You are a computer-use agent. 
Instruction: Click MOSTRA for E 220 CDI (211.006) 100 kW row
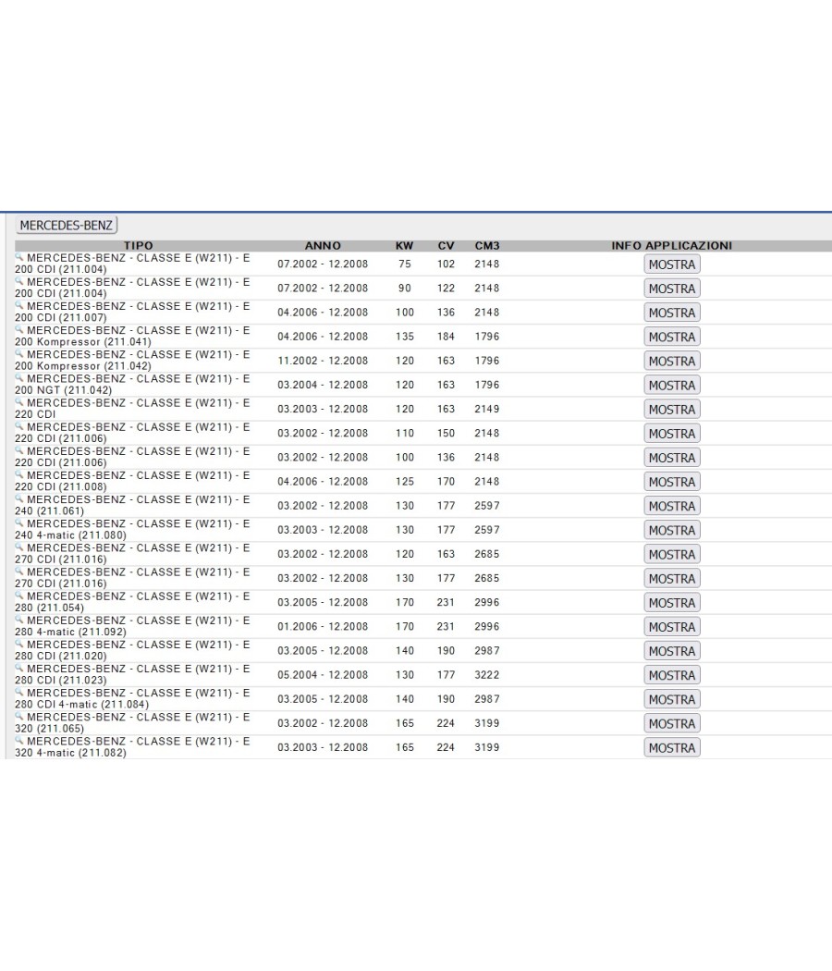pos(672,458)
